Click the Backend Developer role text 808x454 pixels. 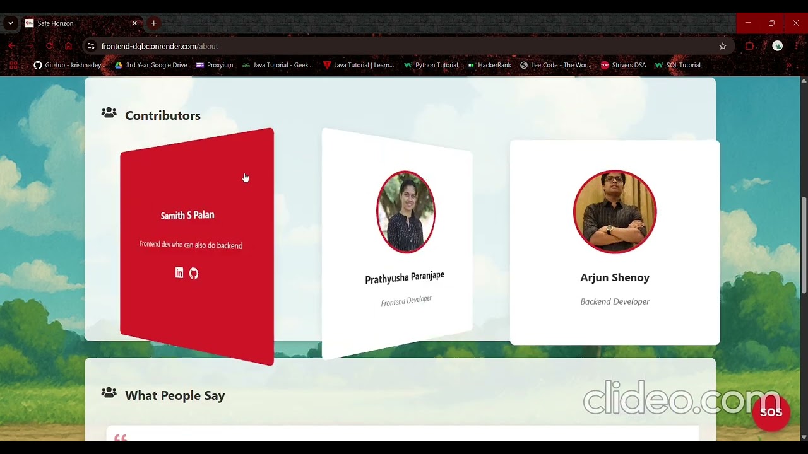615,301
